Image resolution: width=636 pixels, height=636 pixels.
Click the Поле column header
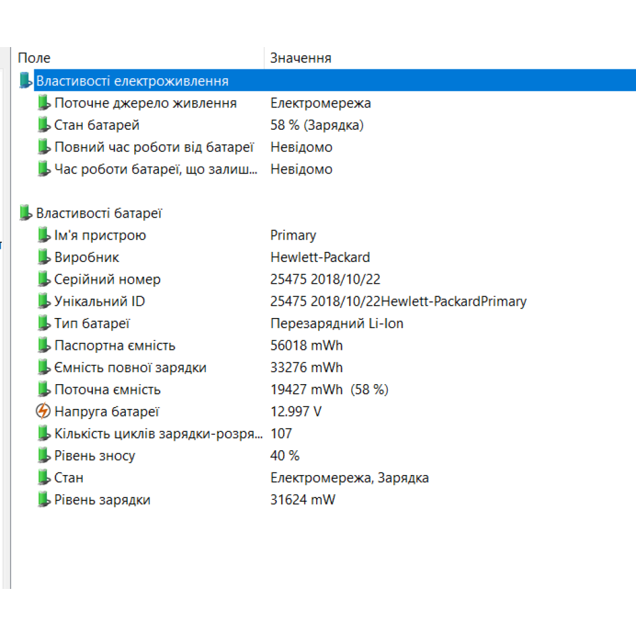(x=34, y=59)
